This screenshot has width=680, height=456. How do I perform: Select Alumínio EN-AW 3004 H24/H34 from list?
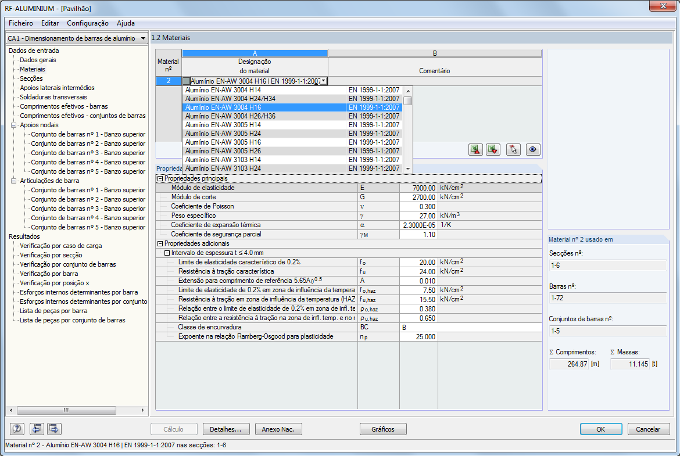tap(293, 99)
